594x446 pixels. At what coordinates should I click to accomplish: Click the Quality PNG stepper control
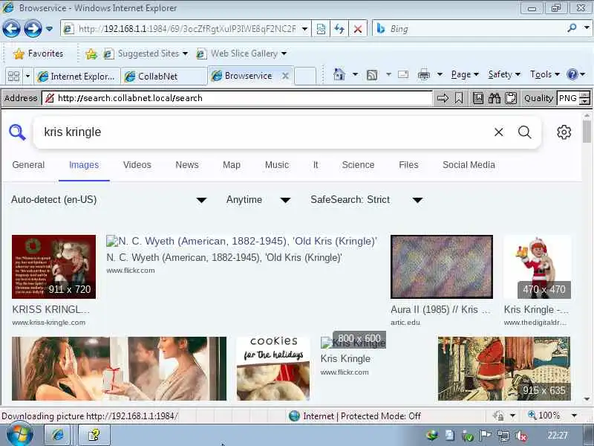click(585, 98)
